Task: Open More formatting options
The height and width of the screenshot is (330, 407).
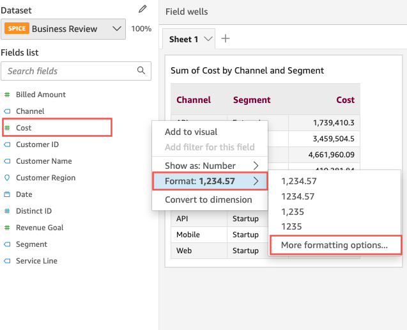Action: [x=334, y=245]
